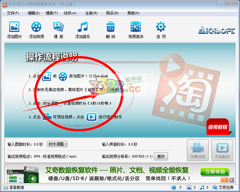Open the 模版 templates icon
The height and width of the screenshot is (192, 240).
[58, 27]
